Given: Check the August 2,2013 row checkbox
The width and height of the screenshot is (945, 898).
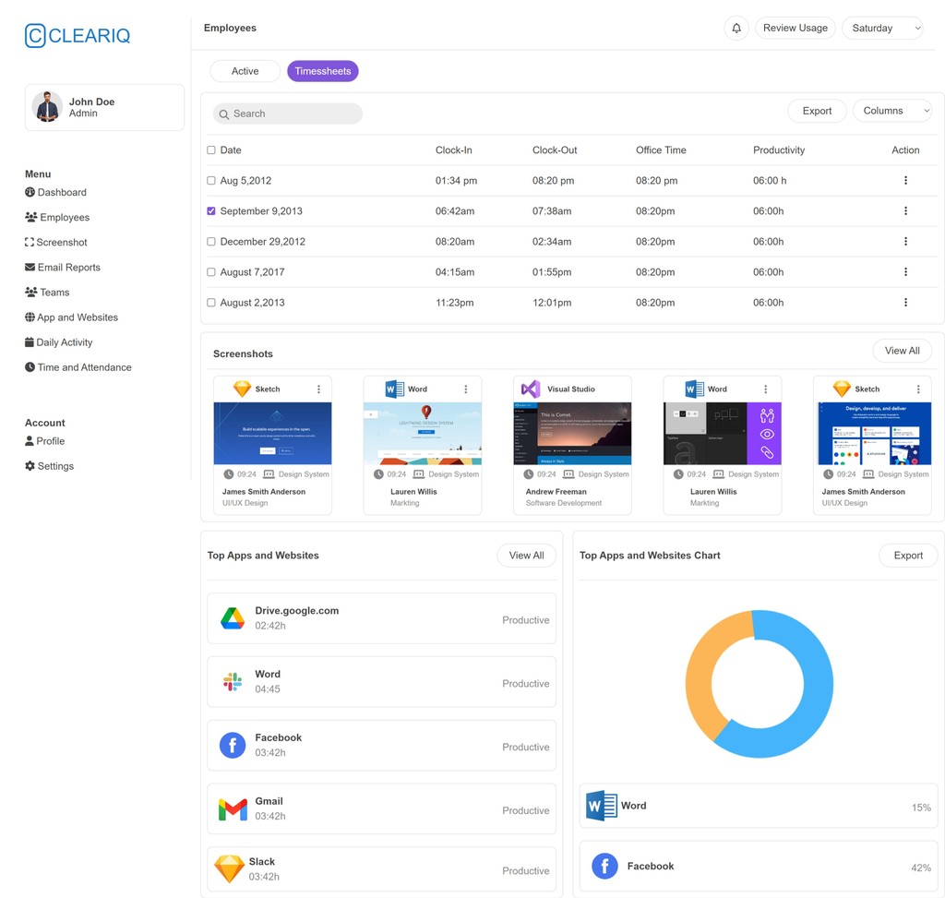Looking at the screenshot, I should pos(211,303).
